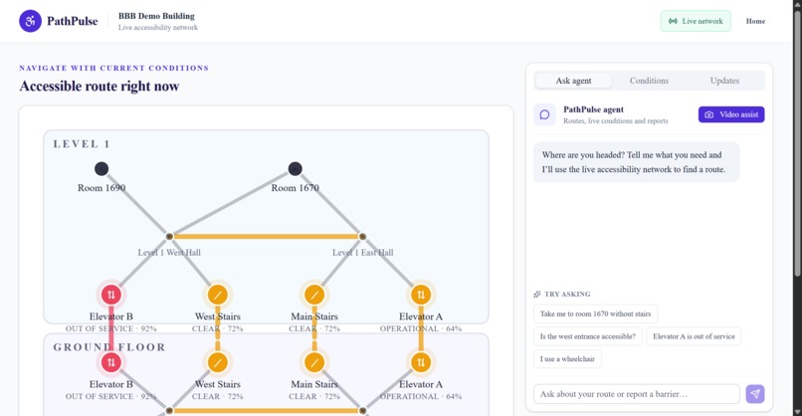This screenshot has height=416, width=802.
Task: Click the PathPulse brand name
Action: pos(72,21)
